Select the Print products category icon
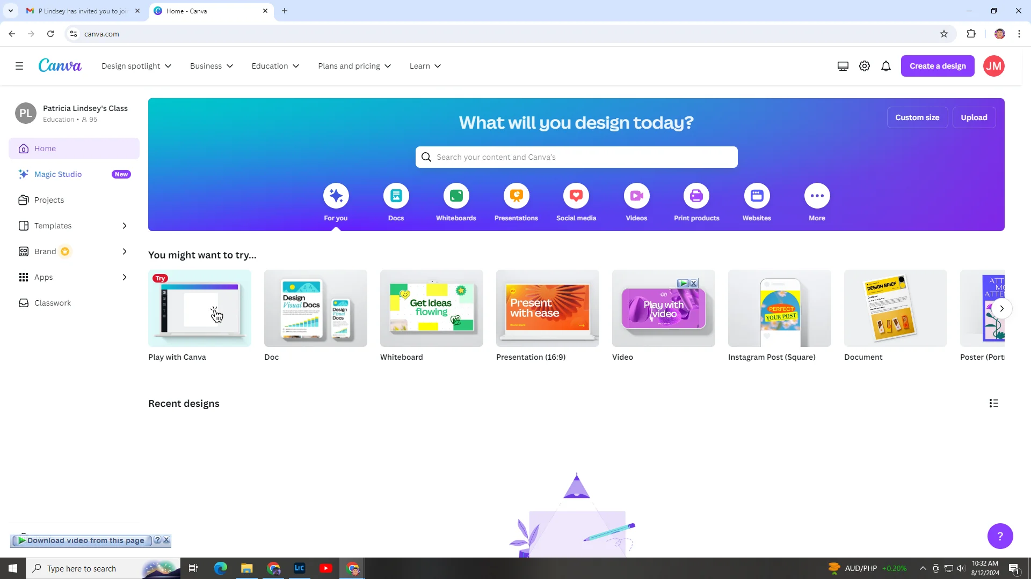The image size is (1031, 579). 696,196
